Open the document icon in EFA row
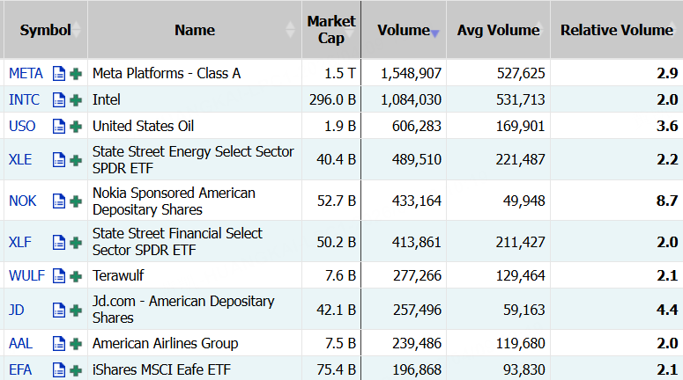The image size is (683, 380). 59,369
